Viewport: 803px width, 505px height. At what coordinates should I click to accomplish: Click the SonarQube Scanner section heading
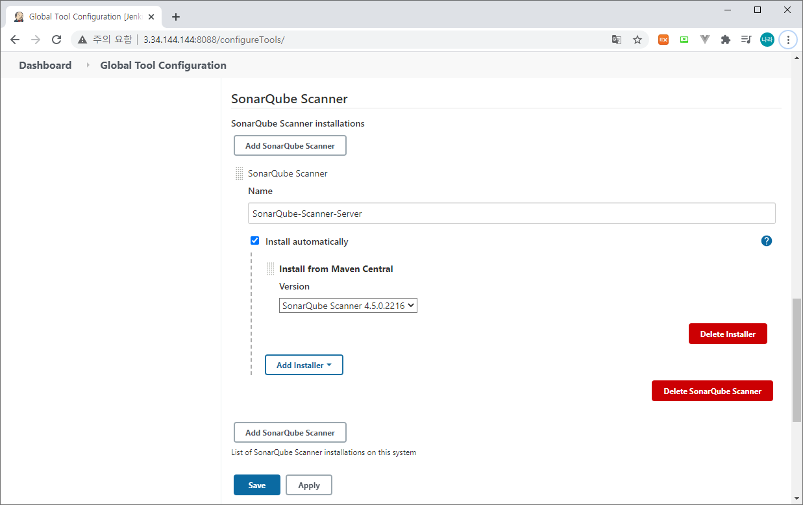tap(290, 99)
